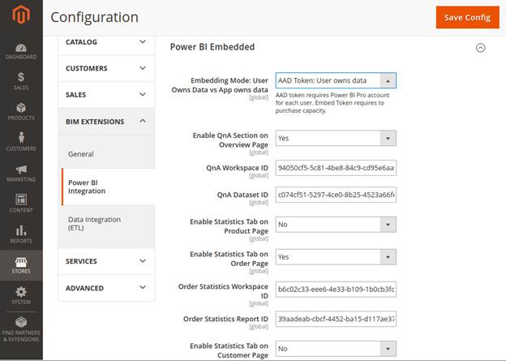
Task: Click the Power BI Embedded section heading
Action: 212,47
